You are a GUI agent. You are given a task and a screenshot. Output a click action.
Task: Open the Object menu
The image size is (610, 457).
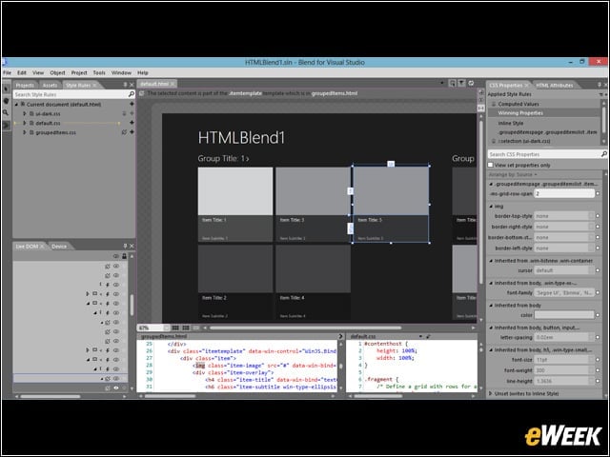pyautogui.click(x=57, y=72)
